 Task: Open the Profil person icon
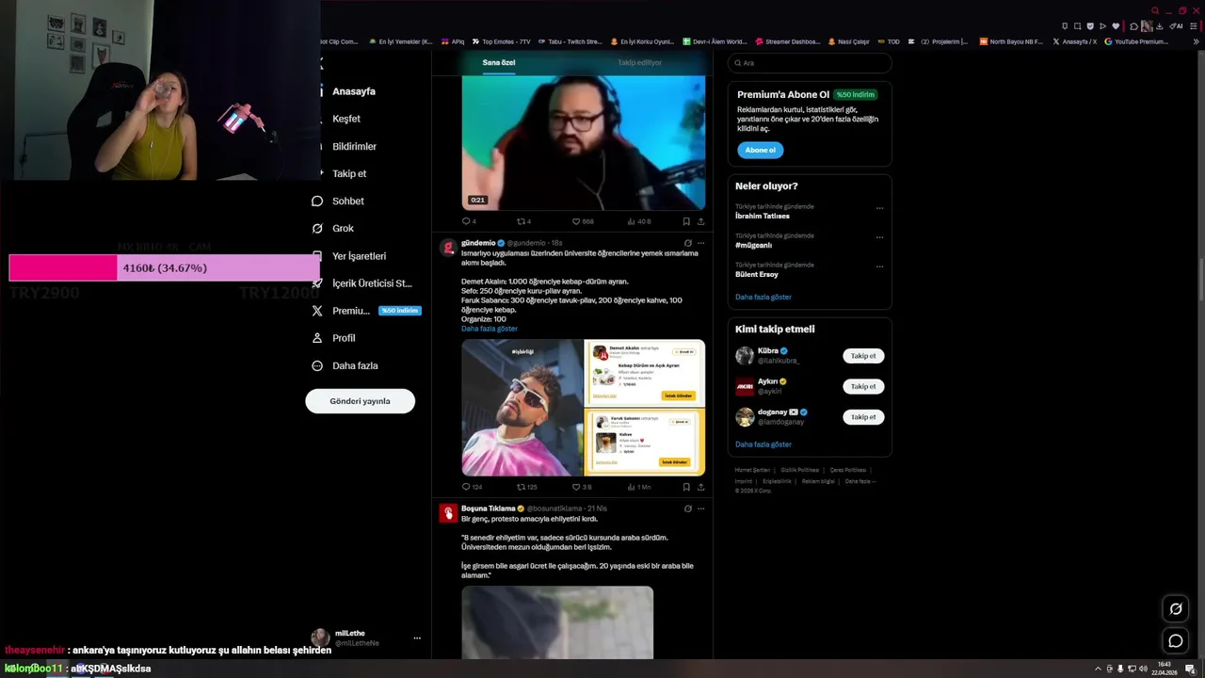(317, 338)
